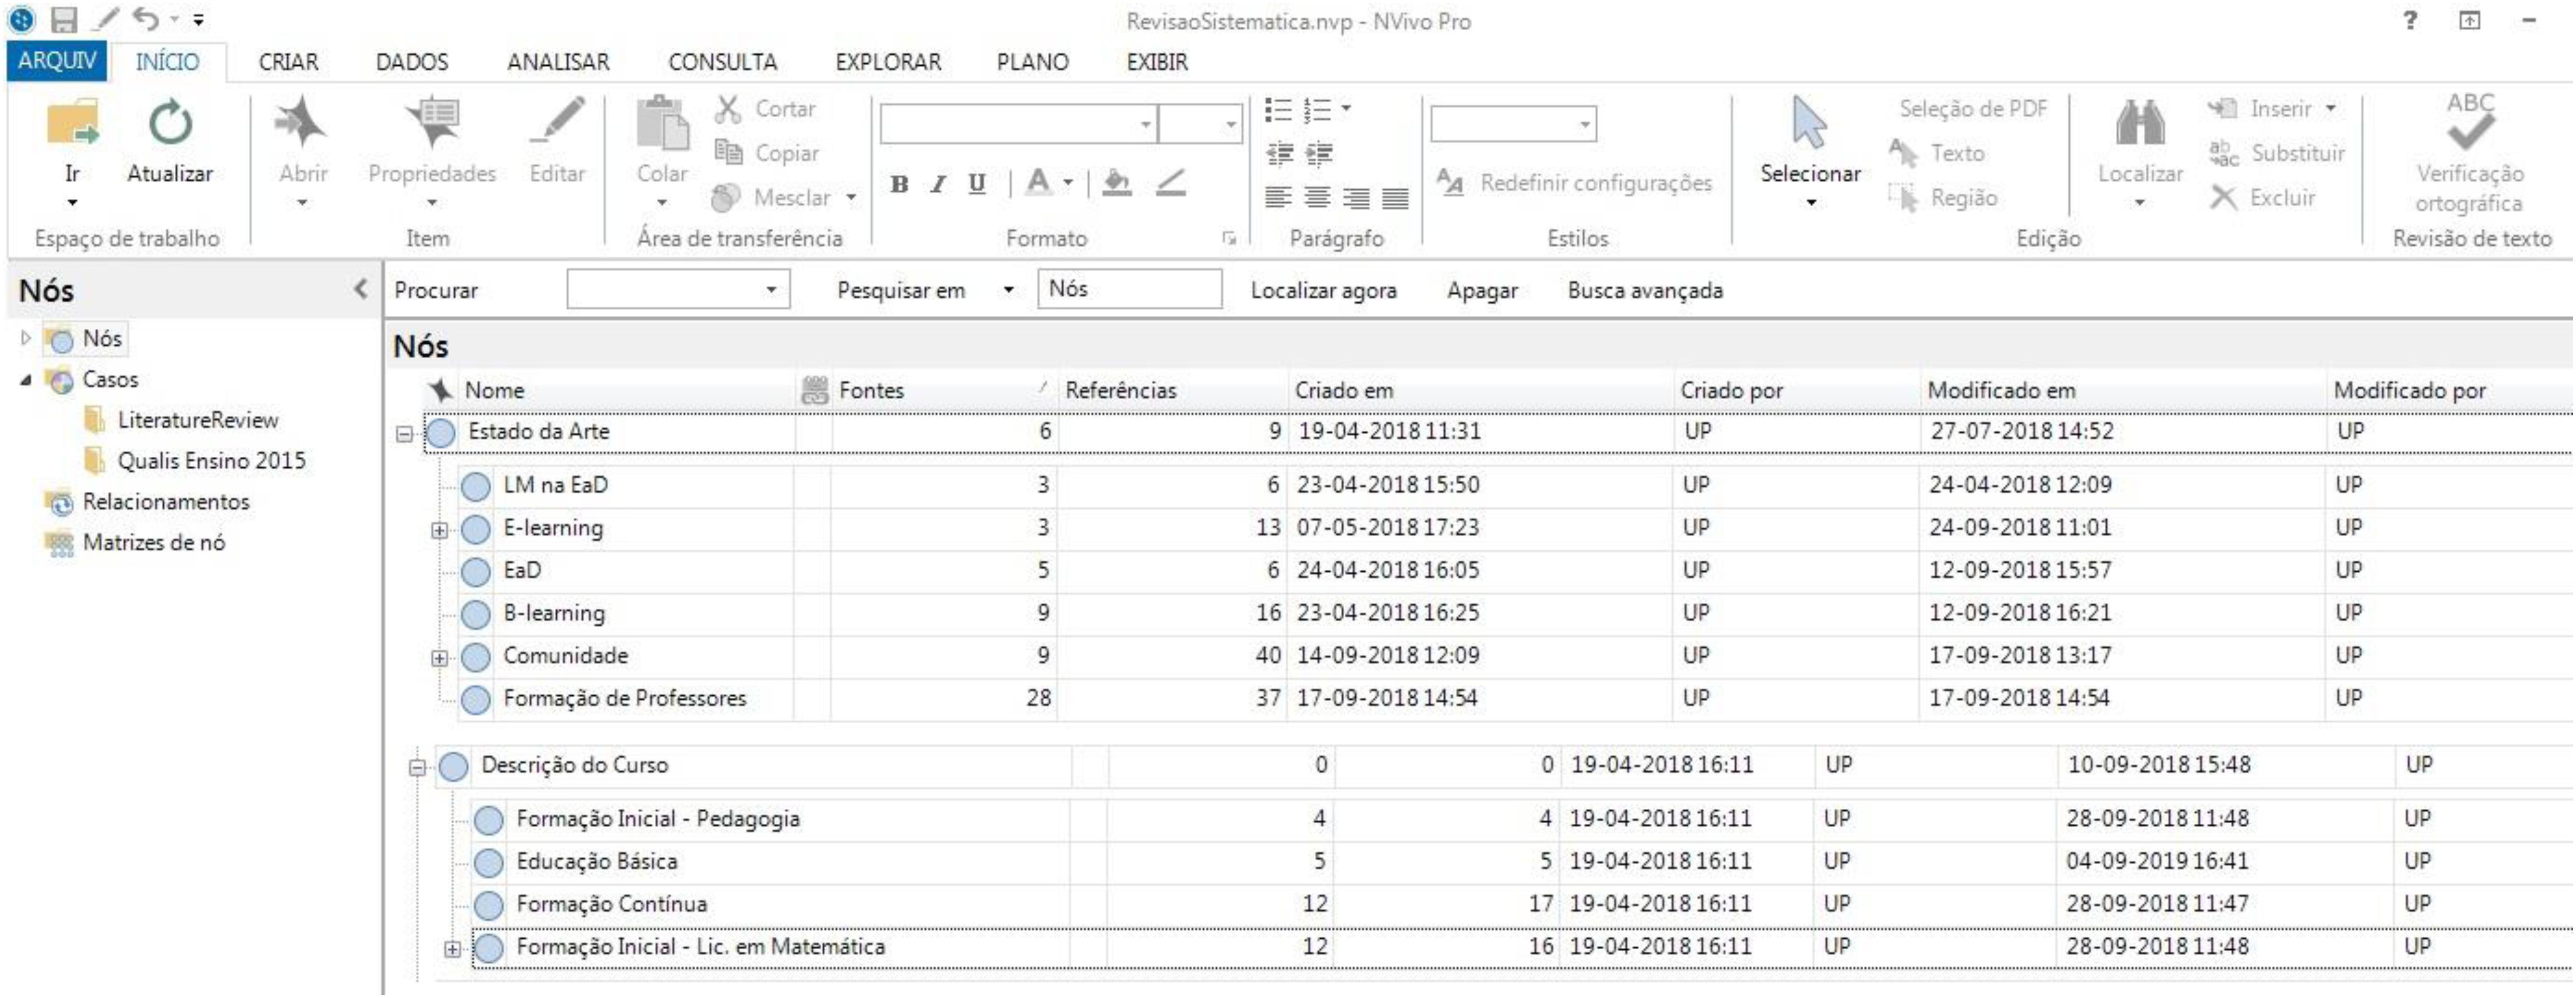Open the font color picker
Image resolution: width=2576 pixels, height=998 pixels.
click(x=1068, y=183)
